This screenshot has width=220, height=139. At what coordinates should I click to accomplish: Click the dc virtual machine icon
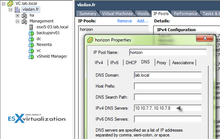[x=31, y=39]
